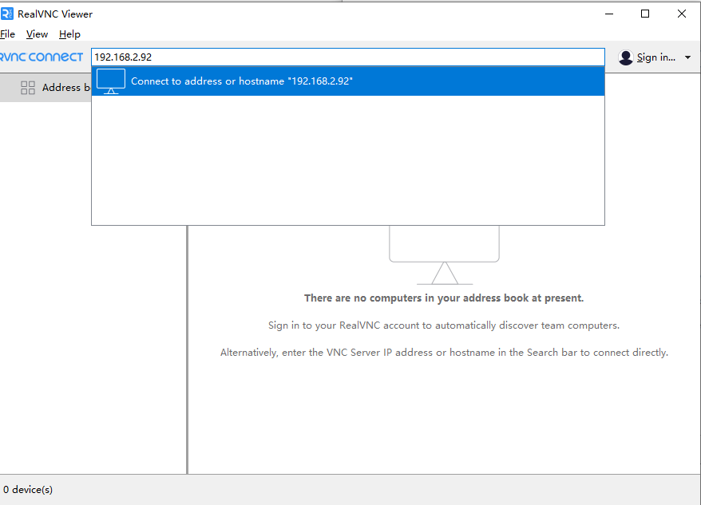Click the "no computers in your address book" message

click(444, 298)
